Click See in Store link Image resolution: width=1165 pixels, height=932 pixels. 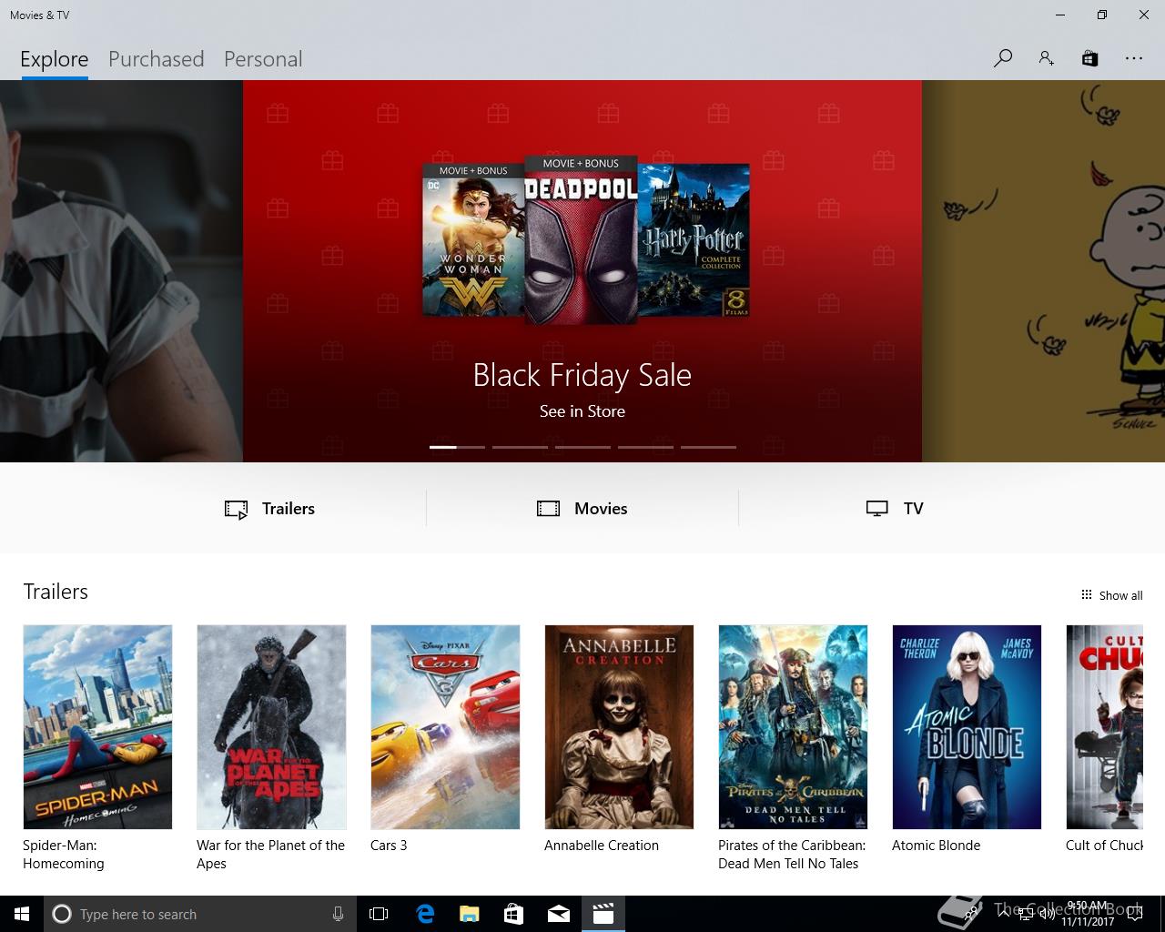pyautogui.click(x=582, y=411)
